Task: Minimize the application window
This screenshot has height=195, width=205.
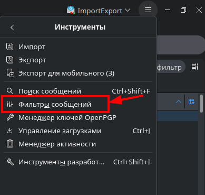Action: click(168, 10)
